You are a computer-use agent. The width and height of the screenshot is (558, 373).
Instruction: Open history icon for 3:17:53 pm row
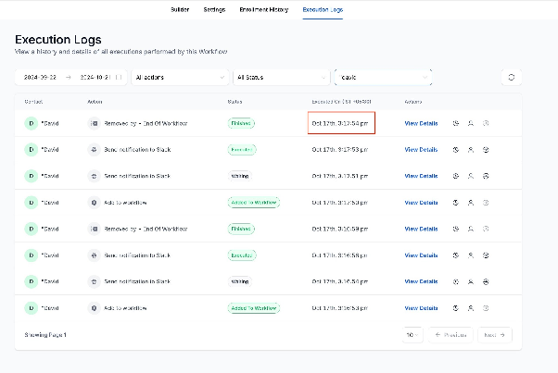(455, 150)
